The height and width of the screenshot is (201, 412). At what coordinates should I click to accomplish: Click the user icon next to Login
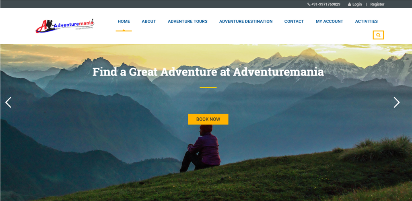pyautogui.click(x=350, y=4)
